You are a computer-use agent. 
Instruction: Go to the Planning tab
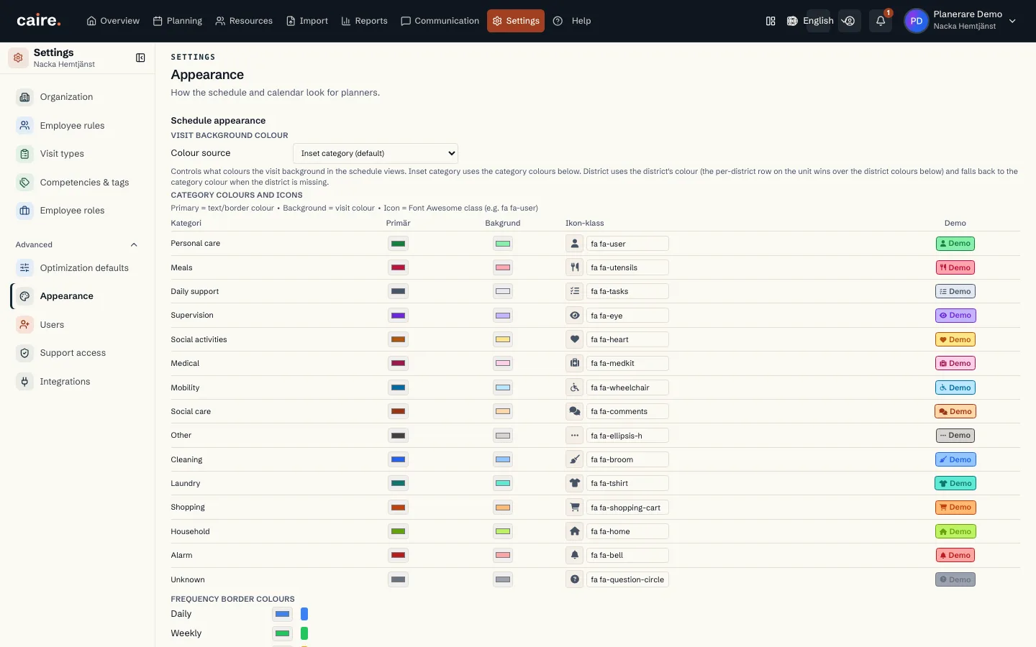(178, 21)
